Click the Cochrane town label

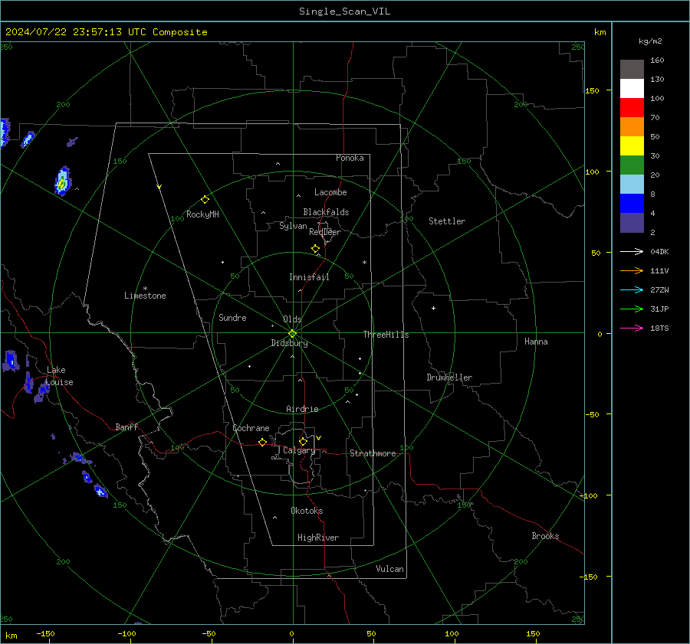[251, 428]
